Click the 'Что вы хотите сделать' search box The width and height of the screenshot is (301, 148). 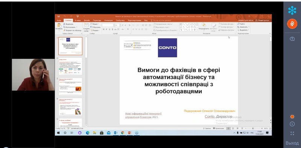[161, 20]
